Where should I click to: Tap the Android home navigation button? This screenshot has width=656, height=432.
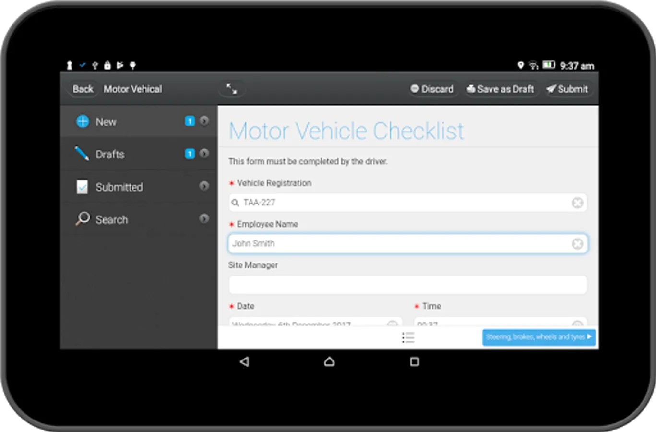pyautogui.click(x=329, y=361)
